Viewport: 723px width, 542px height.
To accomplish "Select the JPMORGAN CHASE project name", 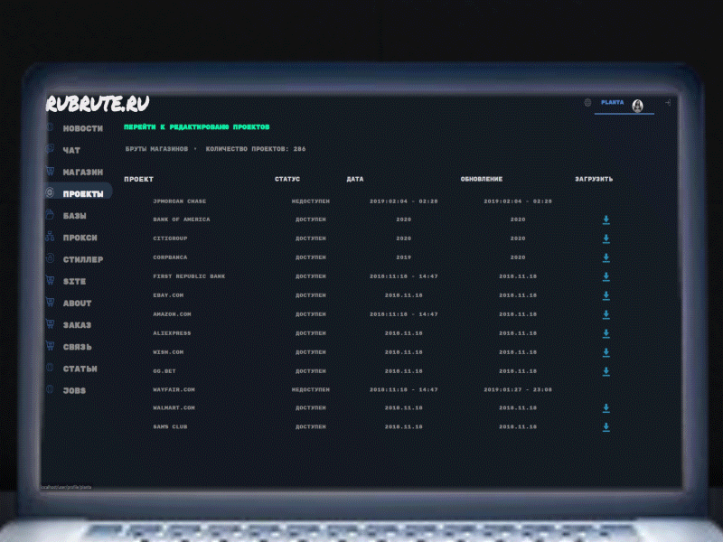I will (x=179, y=201).
